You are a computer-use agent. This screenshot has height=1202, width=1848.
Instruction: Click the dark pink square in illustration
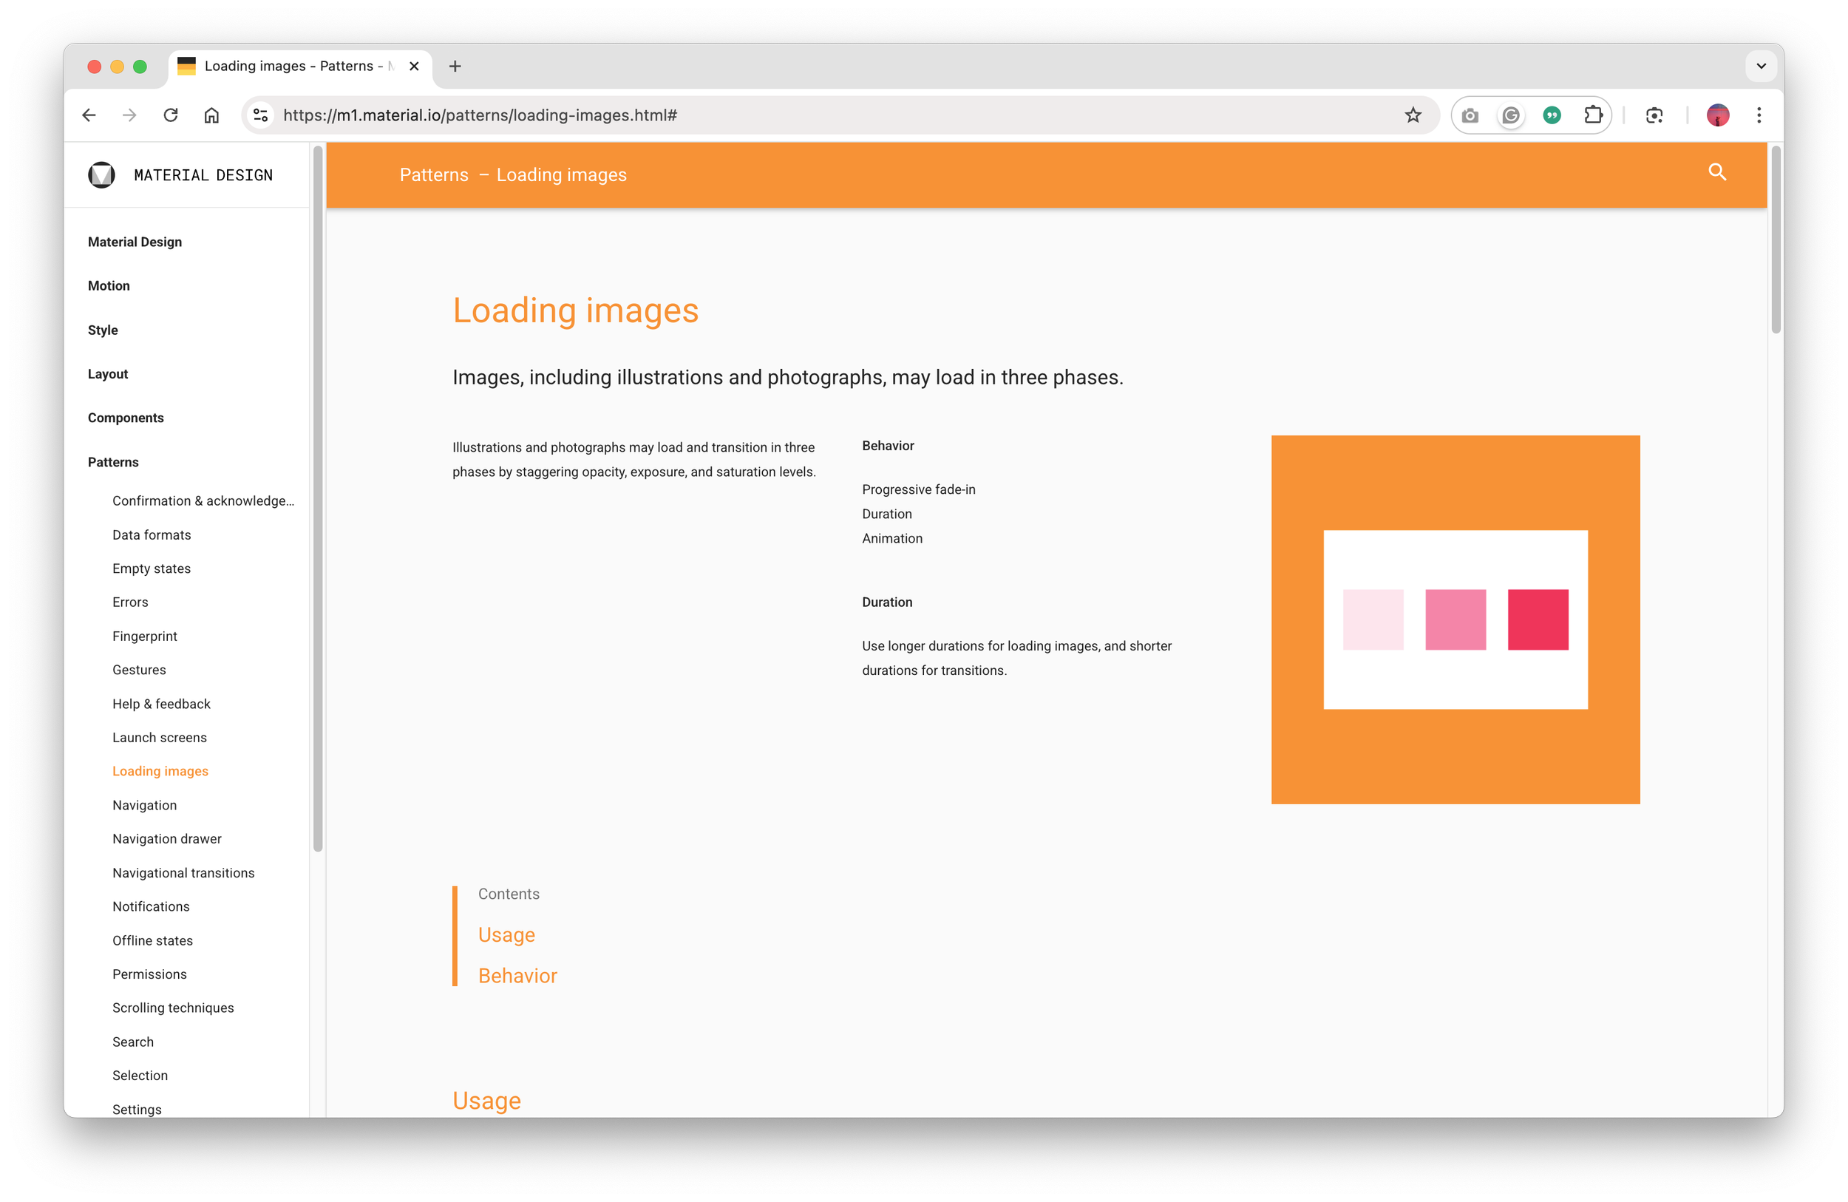(1538, 619)
